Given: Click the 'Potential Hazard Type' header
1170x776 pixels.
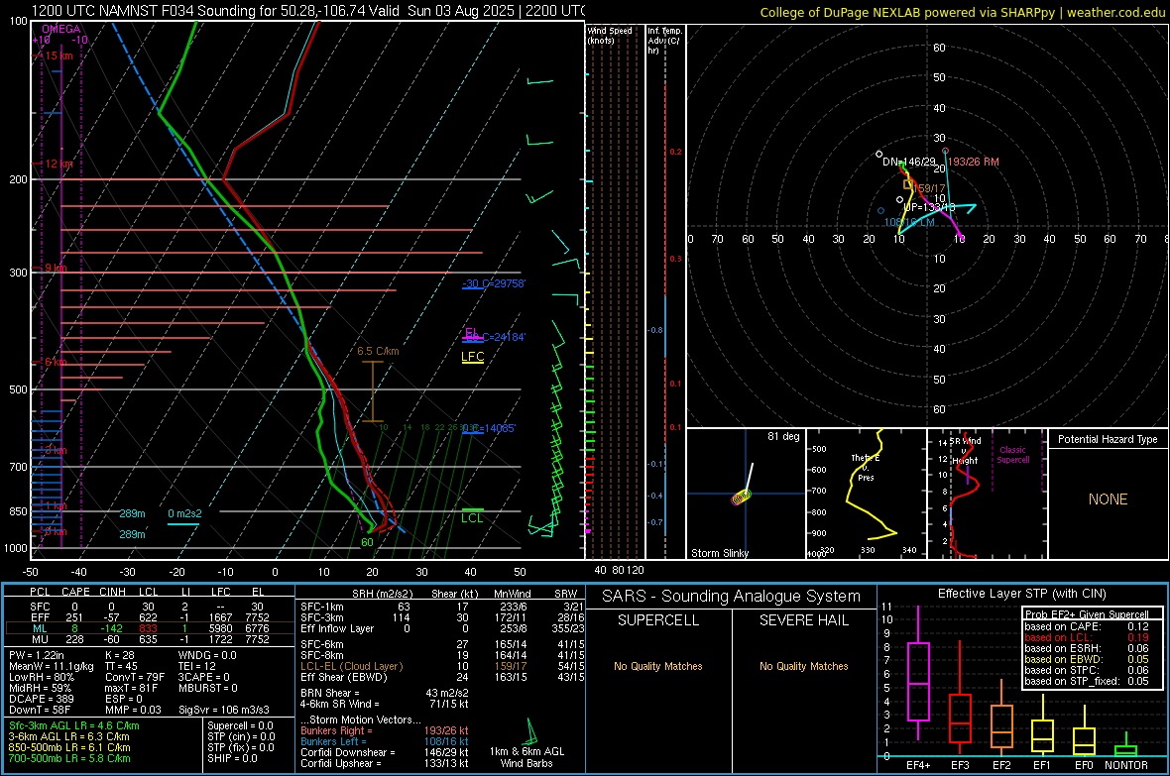Looking at the screenshot, I should coord(1108,439).
